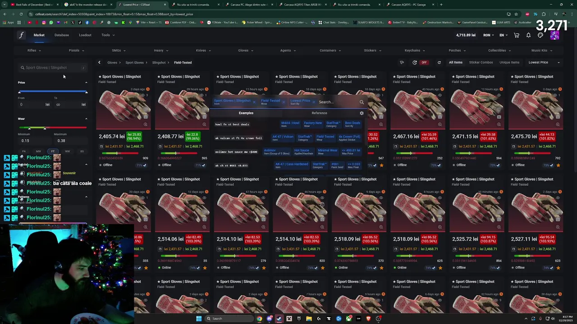577x324 pixels.
Task: Click the minimum wear 0.15 field
Action: pyautogui.click(x=34, y=141)
